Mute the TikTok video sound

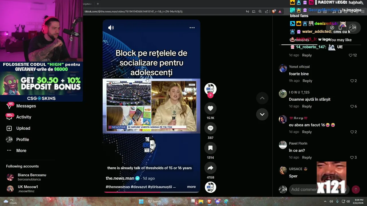pyautogui.click(x=111, y=28)
